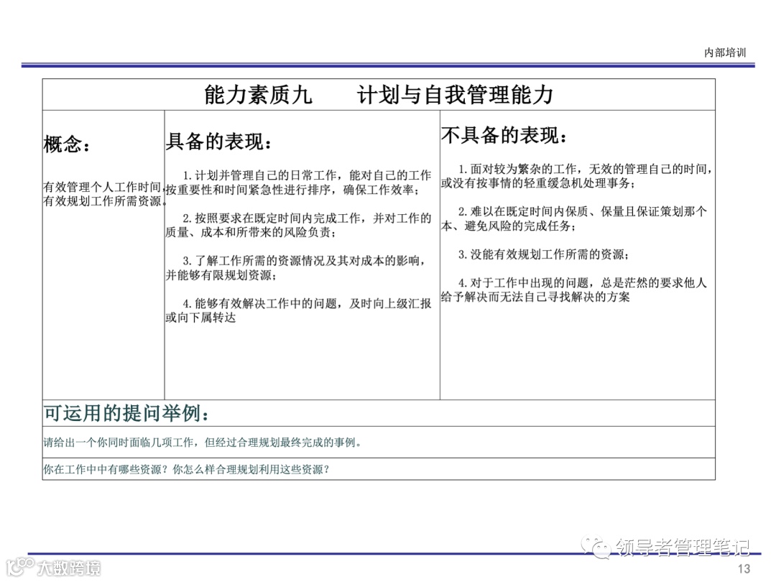Screen dimensions: 776x582
Task: Click the page number 13
Action: point(744,568)
